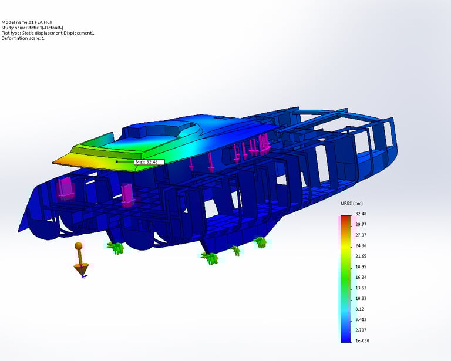Screen dimensions: 451x361
Task: Click the 32.48 maximum legend value
Action: (x=361, y=214)
